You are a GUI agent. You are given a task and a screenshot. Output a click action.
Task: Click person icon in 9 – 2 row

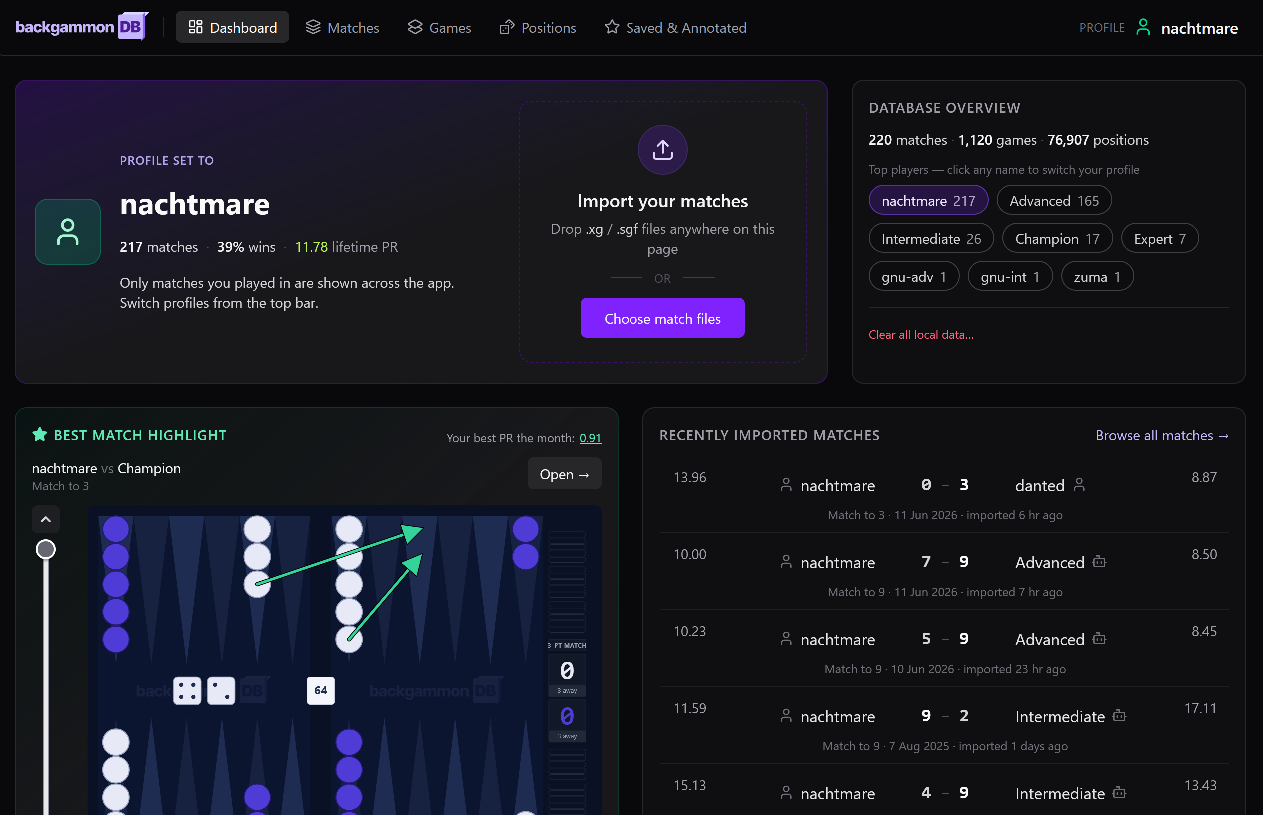pyautogui.click(x=786, y=715)
